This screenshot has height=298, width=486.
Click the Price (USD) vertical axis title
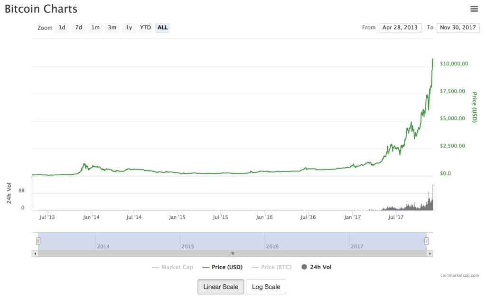click(x=474, y=107)
